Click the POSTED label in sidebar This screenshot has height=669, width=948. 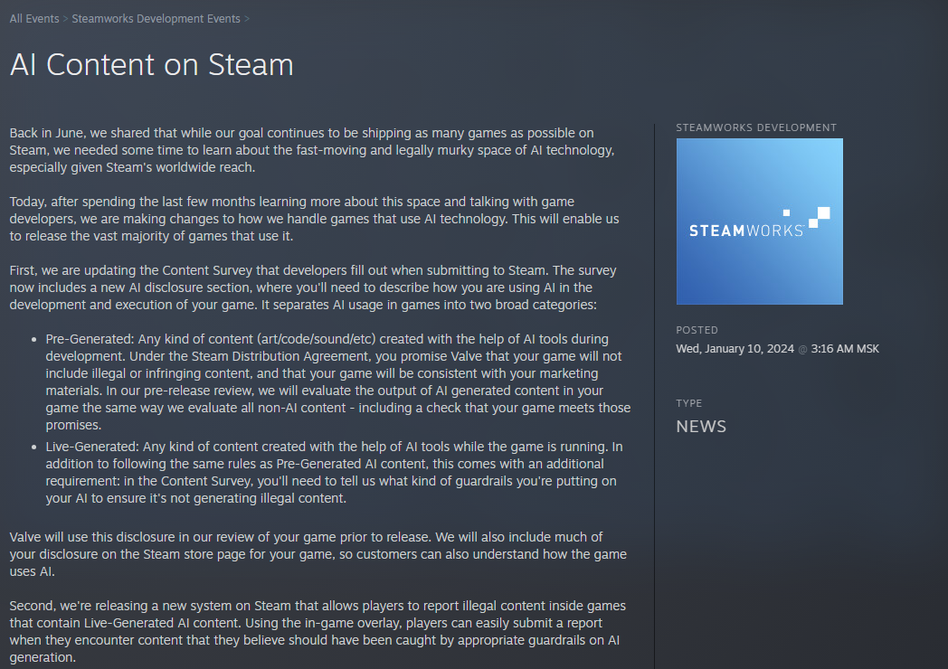click(x=697, y=330)
